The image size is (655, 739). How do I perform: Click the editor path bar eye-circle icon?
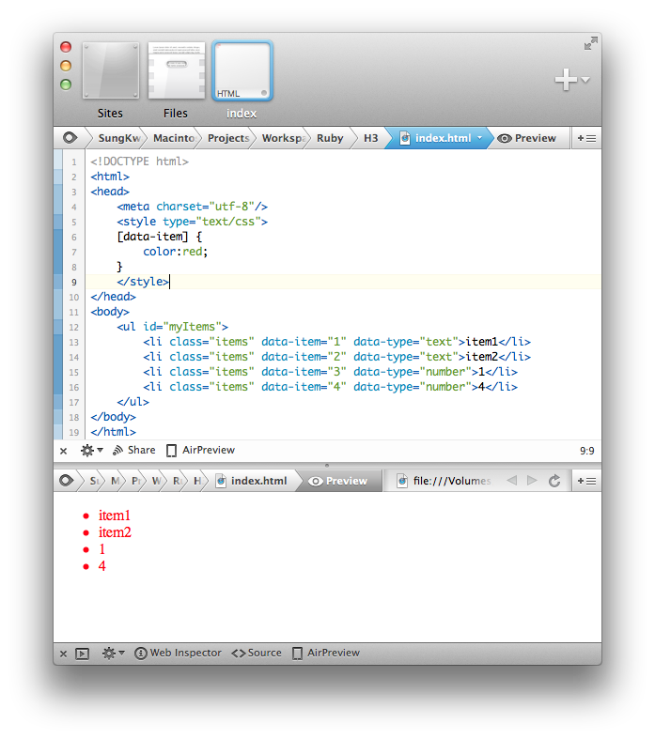[x=70, y=138]
